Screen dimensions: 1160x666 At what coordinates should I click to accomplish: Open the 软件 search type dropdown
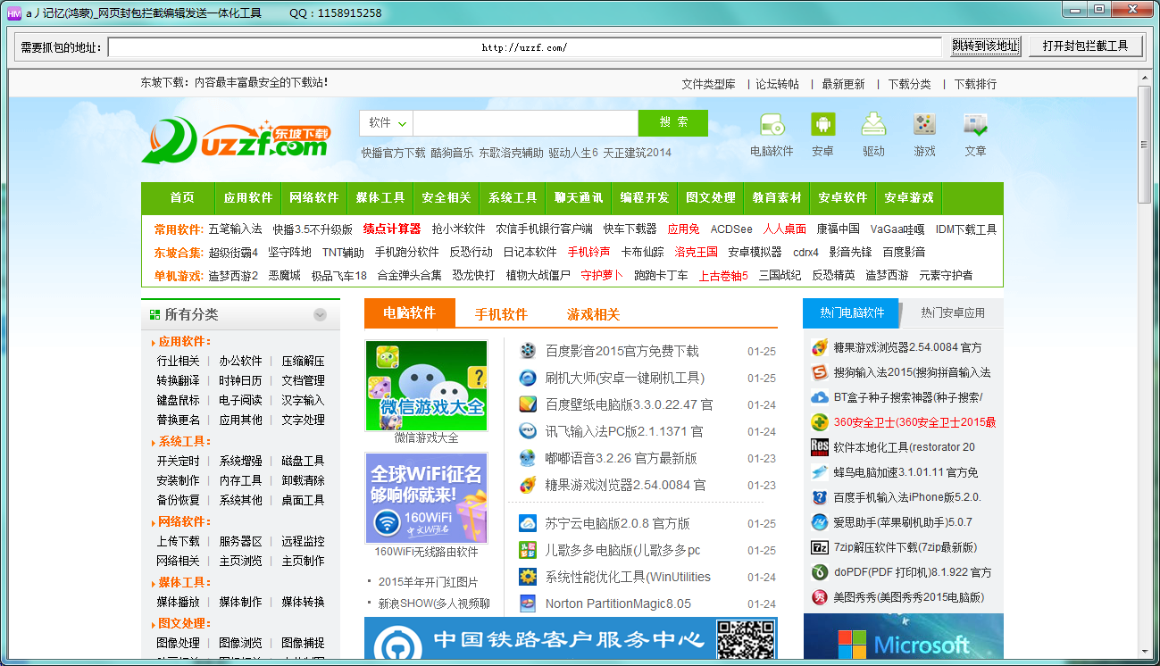(x=387, y=123)
